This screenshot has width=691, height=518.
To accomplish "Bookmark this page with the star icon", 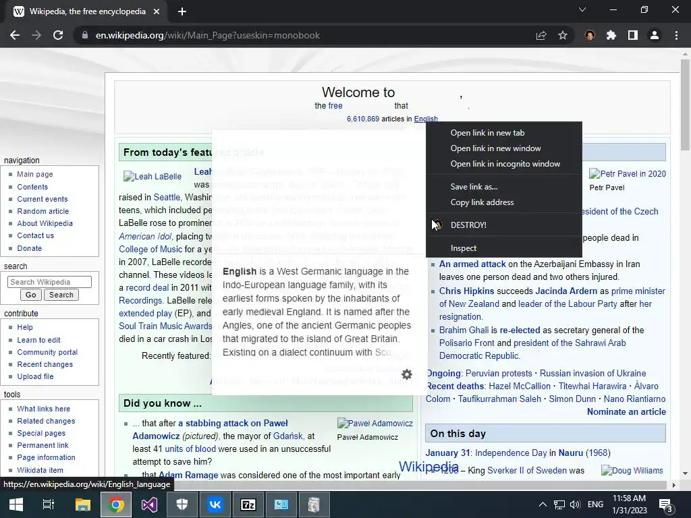I will 563,35.
